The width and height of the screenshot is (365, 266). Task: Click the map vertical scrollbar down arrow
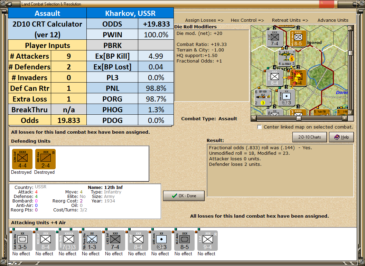click(x=350, y=112)
